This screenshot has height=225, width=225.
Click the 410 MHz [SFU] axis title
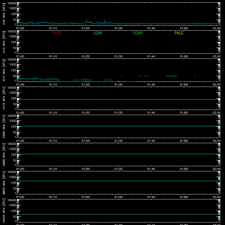coord(4,42)
